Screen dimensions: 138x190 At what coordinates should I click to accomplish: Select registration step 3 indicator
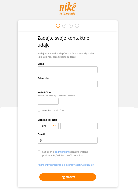[x=71, y=26]
